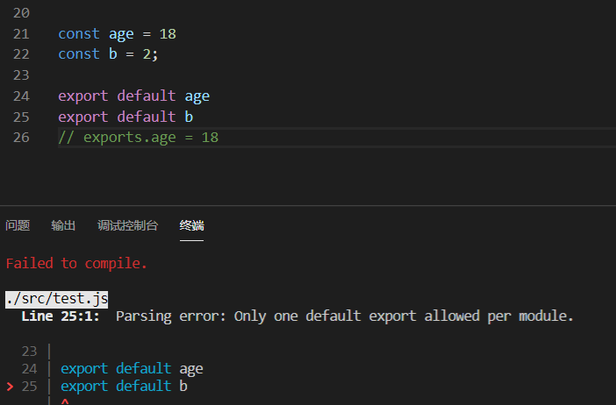Activate the 终端 tab
The image size is (616, 405).
191,225
